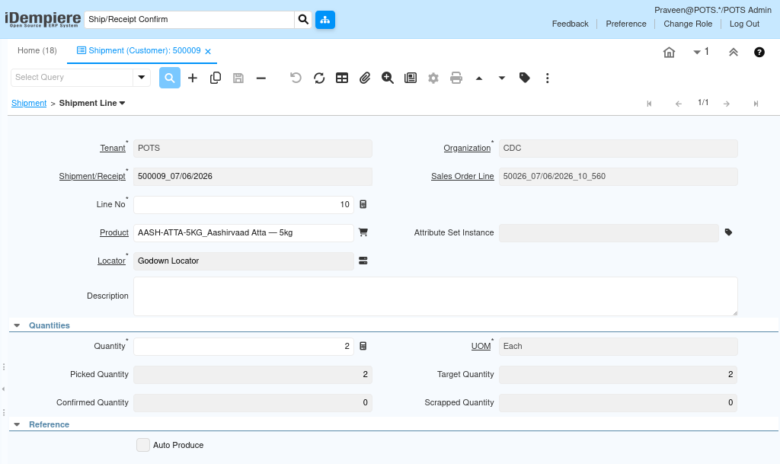The width and height of the screenshot is (780, 464).
Task: Go to first record navigation icon
Action: click(649, 104)
